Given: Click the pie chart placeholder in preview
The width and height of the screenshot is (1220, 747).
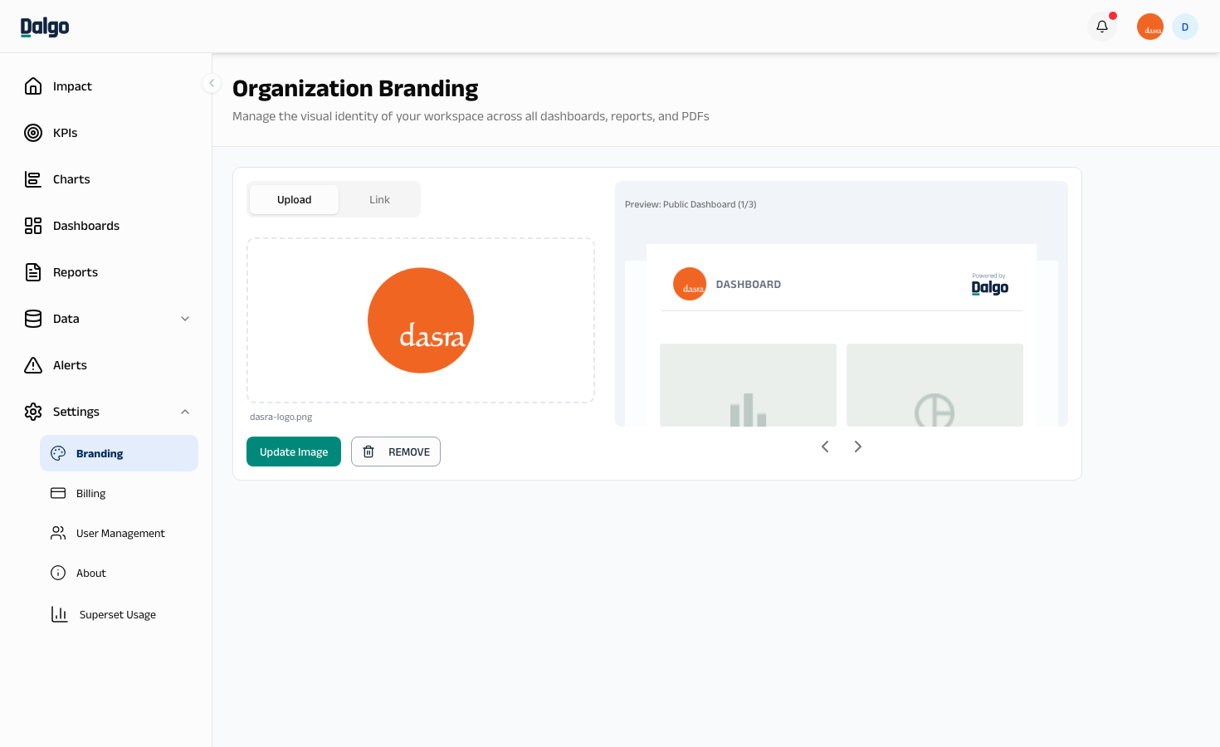Looking at the screenshot, I should [935, 385].
